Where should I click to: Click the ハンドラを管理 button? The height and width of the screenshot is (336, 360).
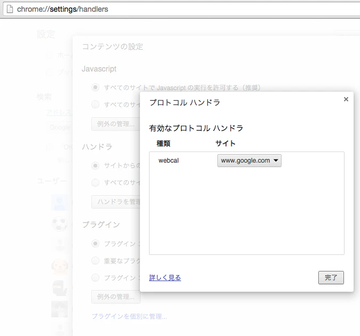coord(115,202)
